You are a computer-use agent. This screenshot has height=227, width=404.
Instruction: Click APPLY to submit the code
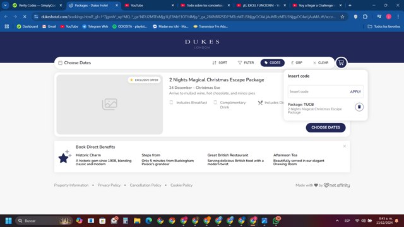(355, 91)
